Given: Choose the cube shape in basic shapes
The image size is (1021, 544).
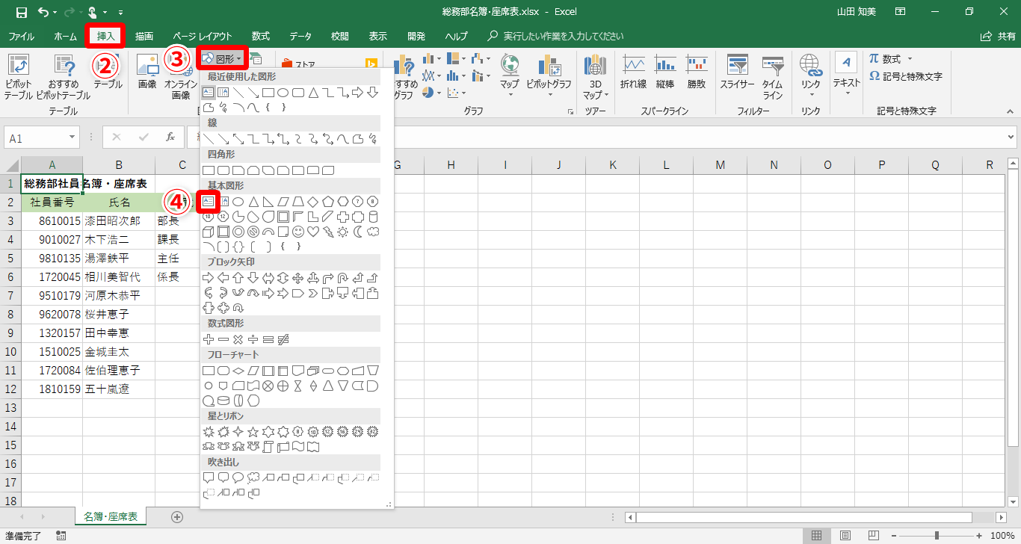Looking at the screenshot, I should [x=209, y=232].
